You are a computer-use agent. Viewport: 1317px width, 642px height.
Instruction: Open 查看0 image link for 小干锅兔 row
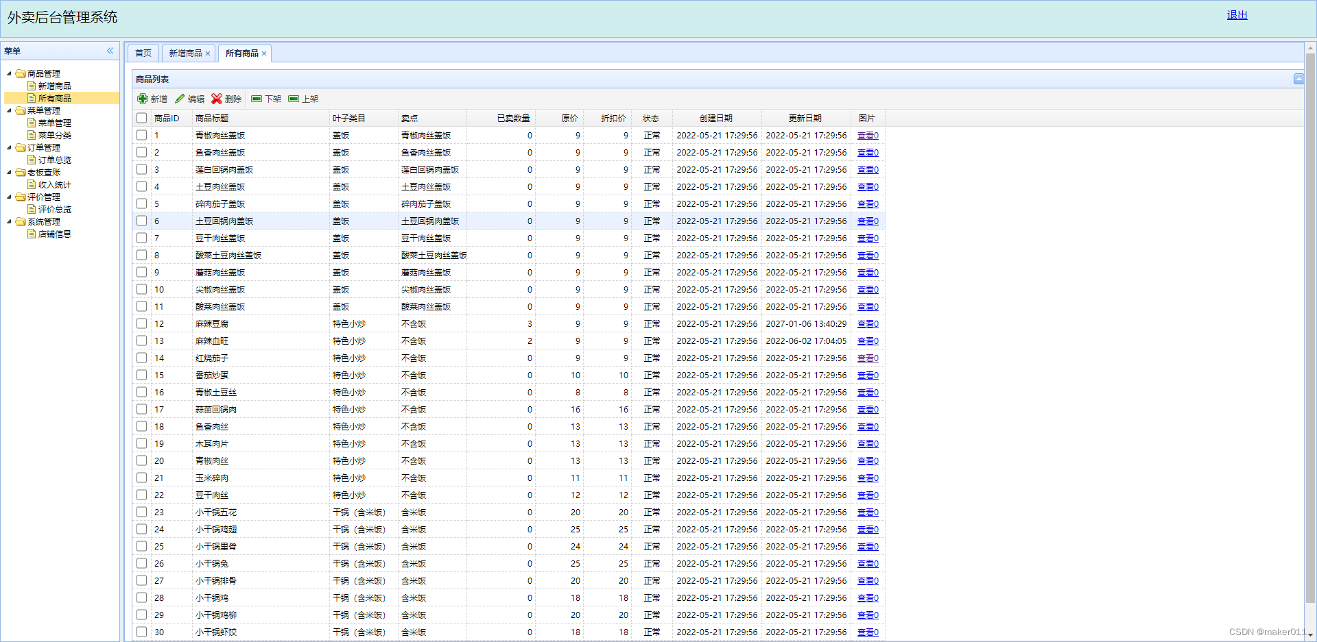pos(868,564)
